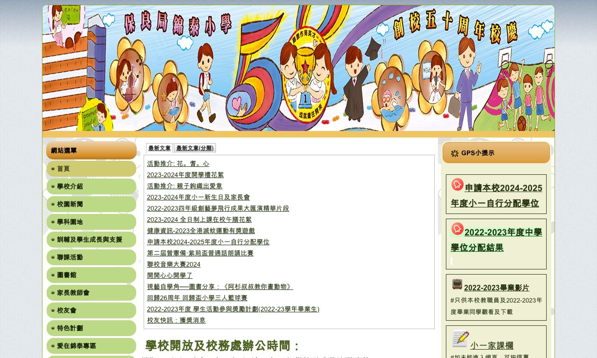The height and width of the screenshot is (358, 597).
Task: Click the 50th anniversary school banner image
Action: point(298,68)
